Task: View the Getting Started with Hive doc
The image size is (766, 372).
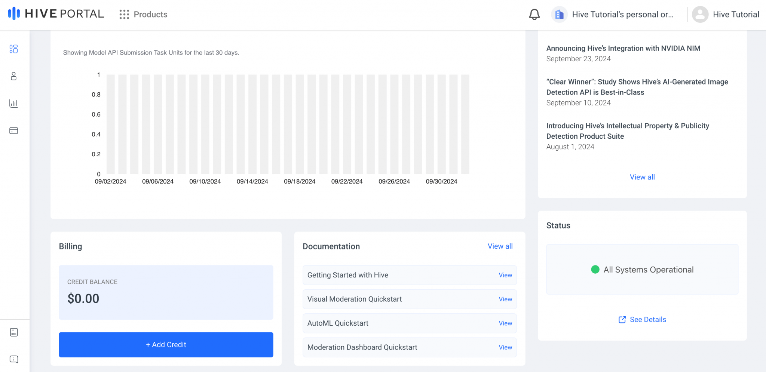Action: tap(505, 275)
